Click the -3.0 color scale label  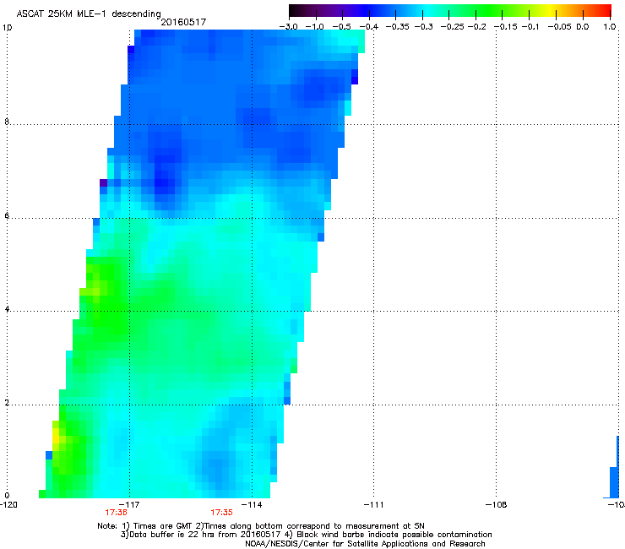(288, 27)
